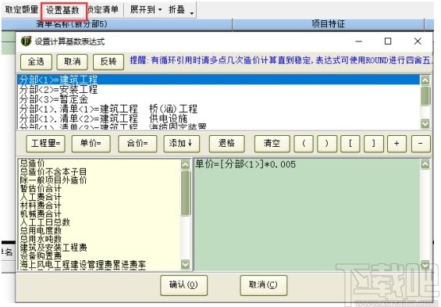Insert the minus - operator
441x307 pixels.
(421, 144)
